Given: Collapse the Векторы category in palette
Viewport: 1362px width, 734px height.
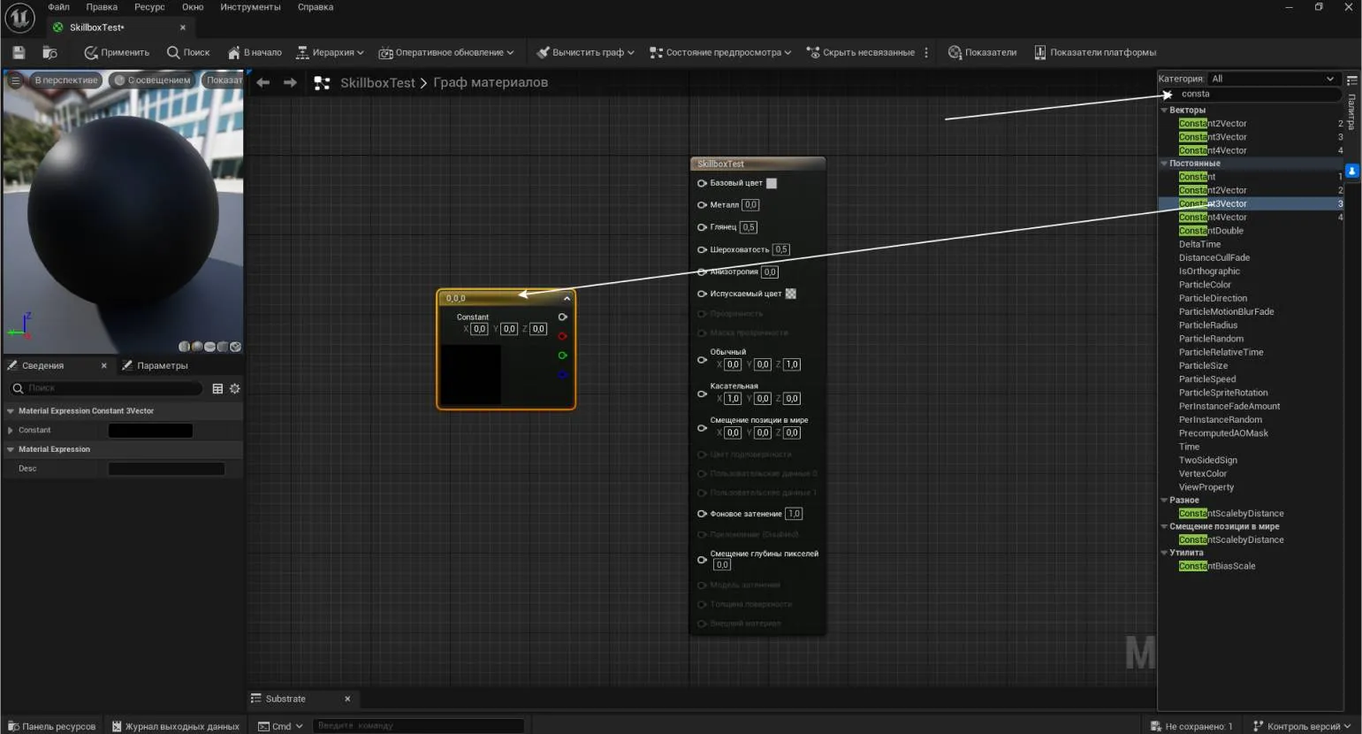Looking at the screenshot, I should coord(1164,111).
